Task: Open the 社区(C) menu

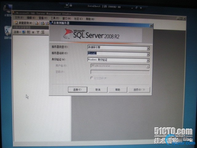Action: click(x=78, y=19)
